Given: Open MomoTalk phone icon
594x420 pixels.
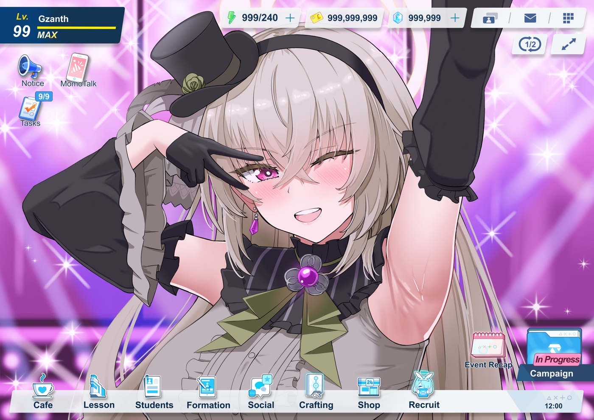Looking at the screenshot, I should pyautogui.click(x=78, y=67).
